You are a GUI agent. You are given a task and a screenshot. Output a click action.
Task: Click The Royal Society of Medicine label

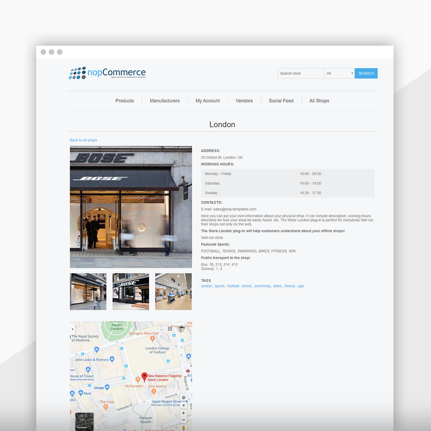click(84, 338)
